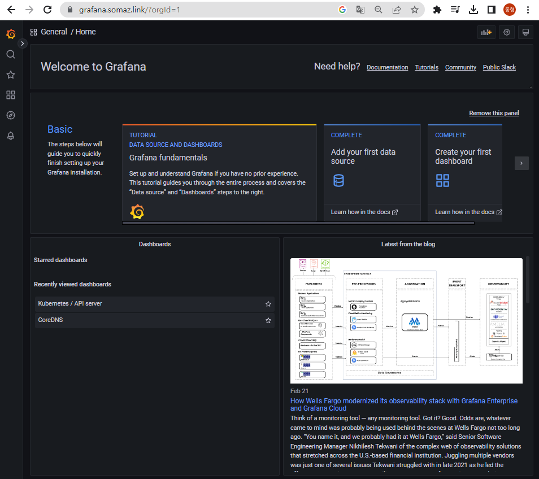Open General folder breadcrumb
The image size is (539, 479).
pyautogui.click(x=54, y=32)
